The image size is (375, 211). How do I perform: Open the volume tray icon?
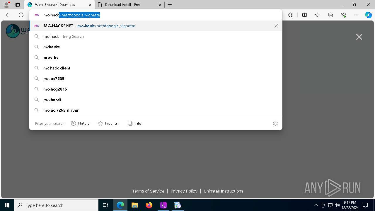tap(337, 205)
